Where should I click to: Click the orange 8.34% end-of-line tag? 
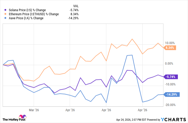171,48
